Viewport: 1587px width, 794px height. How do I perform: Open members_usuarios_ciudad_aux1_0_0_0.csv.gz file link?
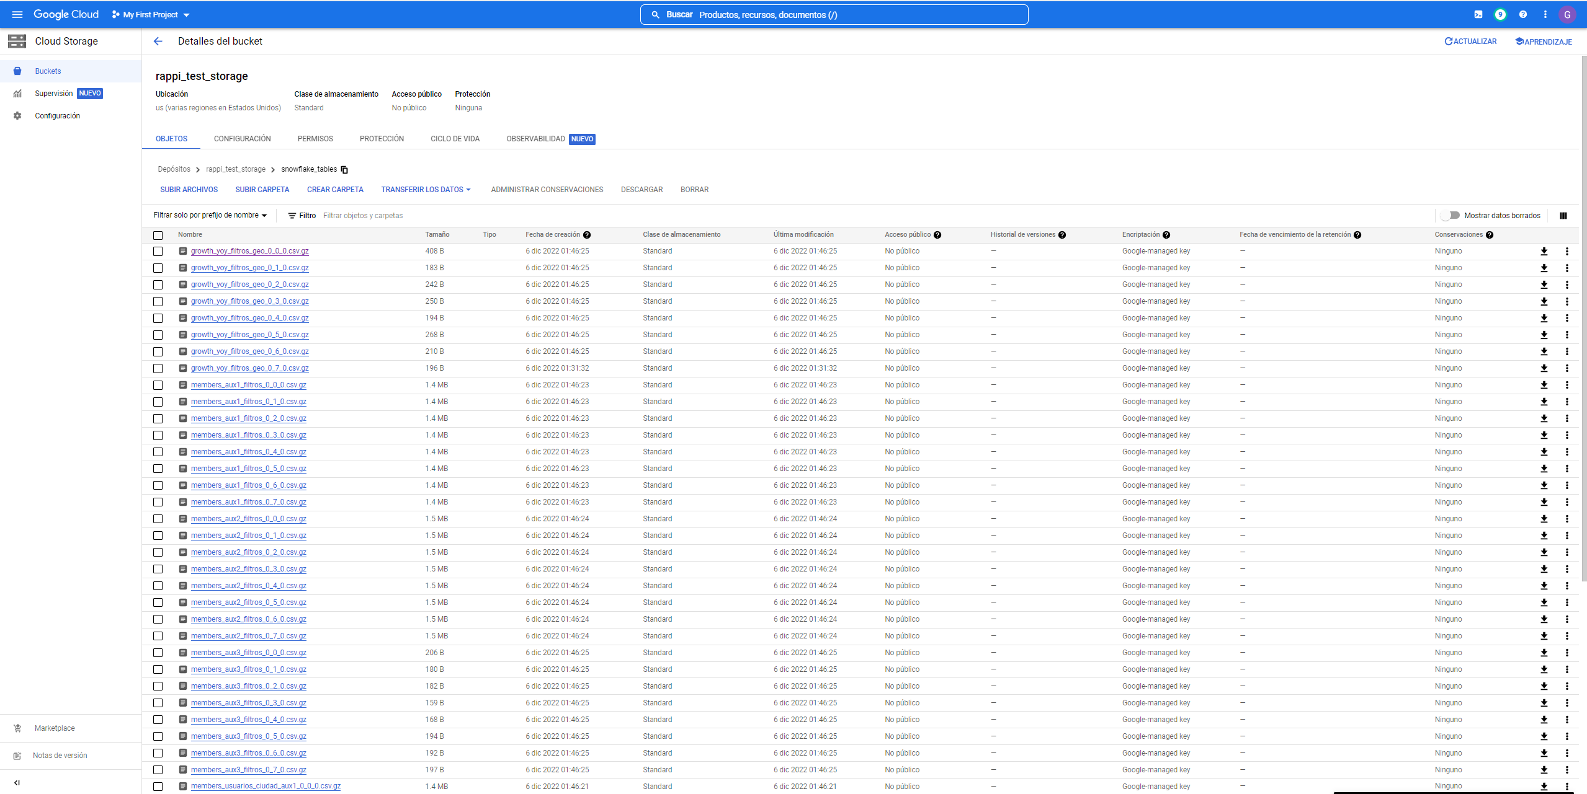(x=266, y=786)
